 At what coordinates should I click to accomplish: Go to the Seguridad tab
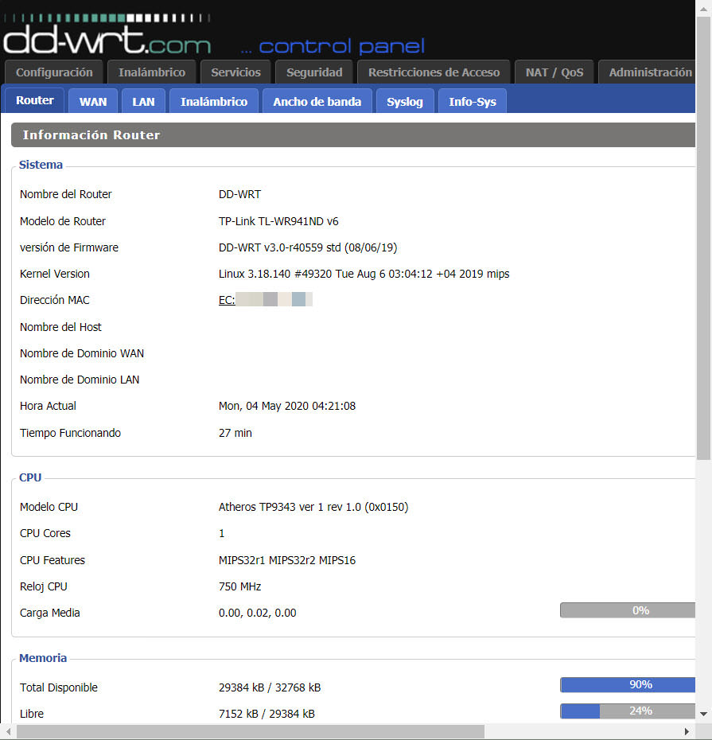click(x=314, y=72)
